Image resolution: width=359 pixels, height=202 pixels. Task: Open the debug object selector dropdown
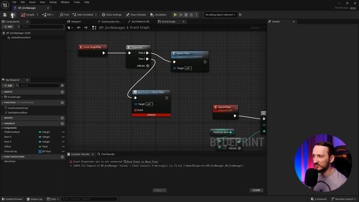220,15
